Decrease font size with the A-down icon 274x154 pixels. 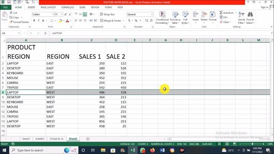[70, 14]
